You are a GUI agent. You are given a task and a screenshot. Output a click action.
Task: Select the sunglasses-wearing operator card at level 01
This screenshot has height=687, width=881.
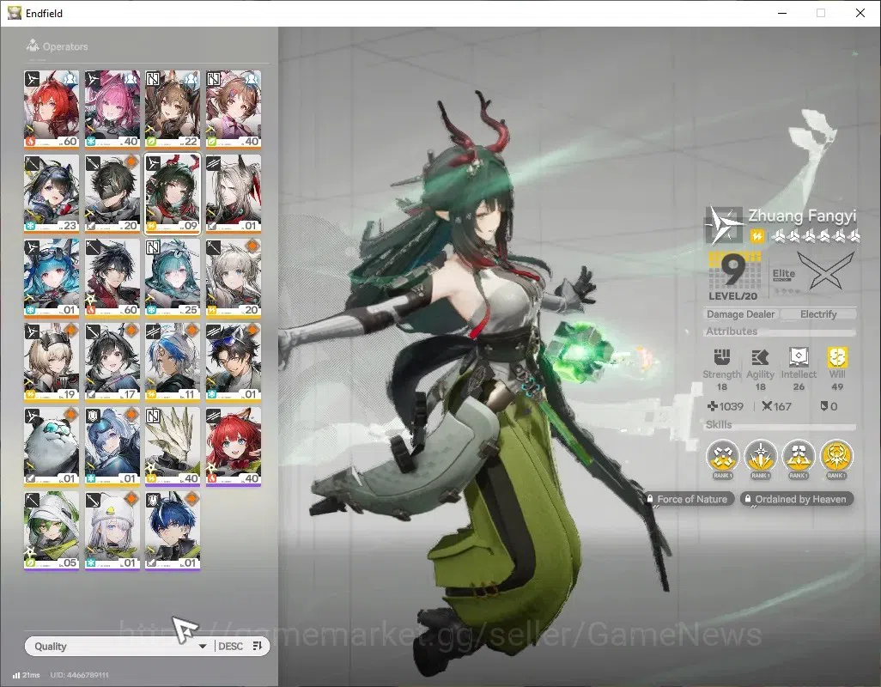coord(234,362)
